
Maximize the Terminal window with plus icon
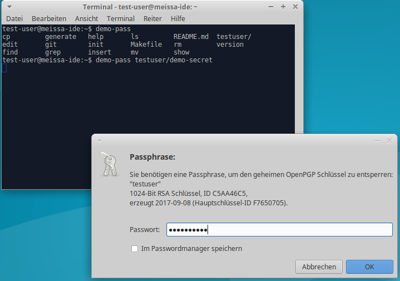pos(283,7)
